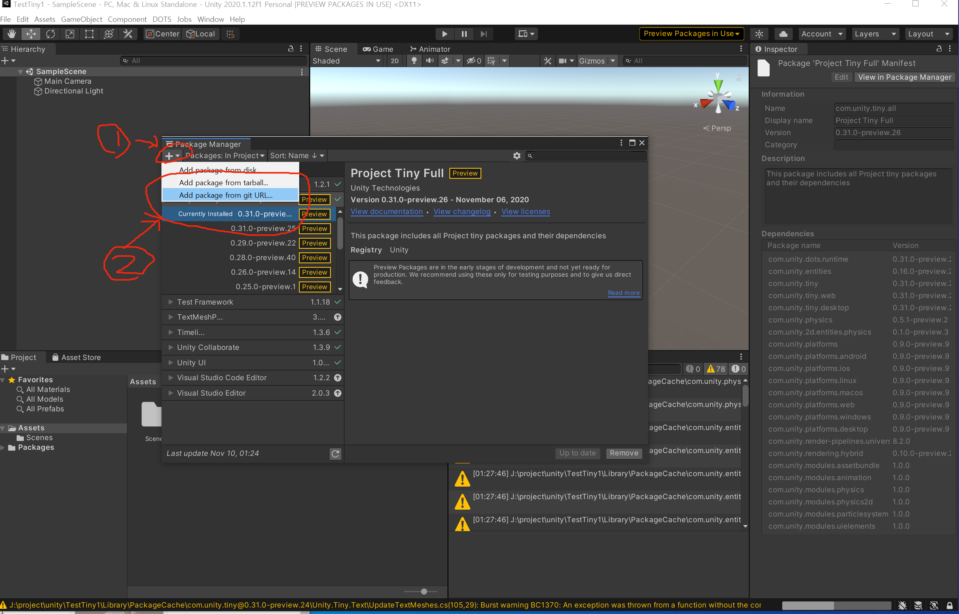Select the Rect Transform tool
959x614 pixels.
tap(89, 34)
